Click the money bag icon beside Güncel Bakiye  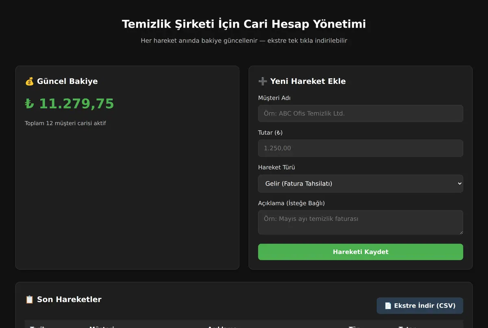pyautogui.click(x=29, y=81)
